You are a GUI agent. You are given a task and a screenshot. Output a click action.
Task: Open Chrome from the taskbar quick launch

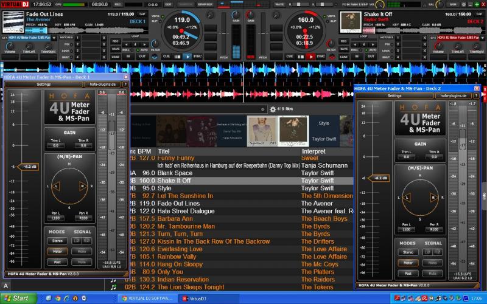pyautogui.click(x=57, y=299)
